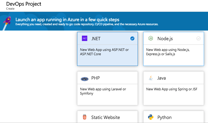Choose the PHP card title
Viewport: 208px width, 123px height.
(x=96, y=78)
